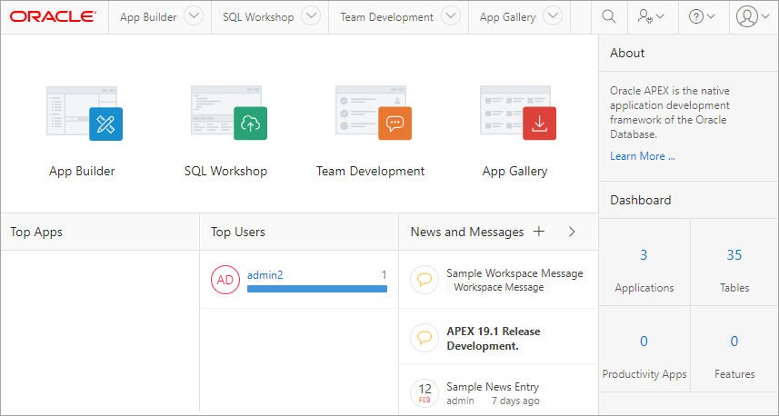Click the Dashboard panel heading

[x=641, y=200]
